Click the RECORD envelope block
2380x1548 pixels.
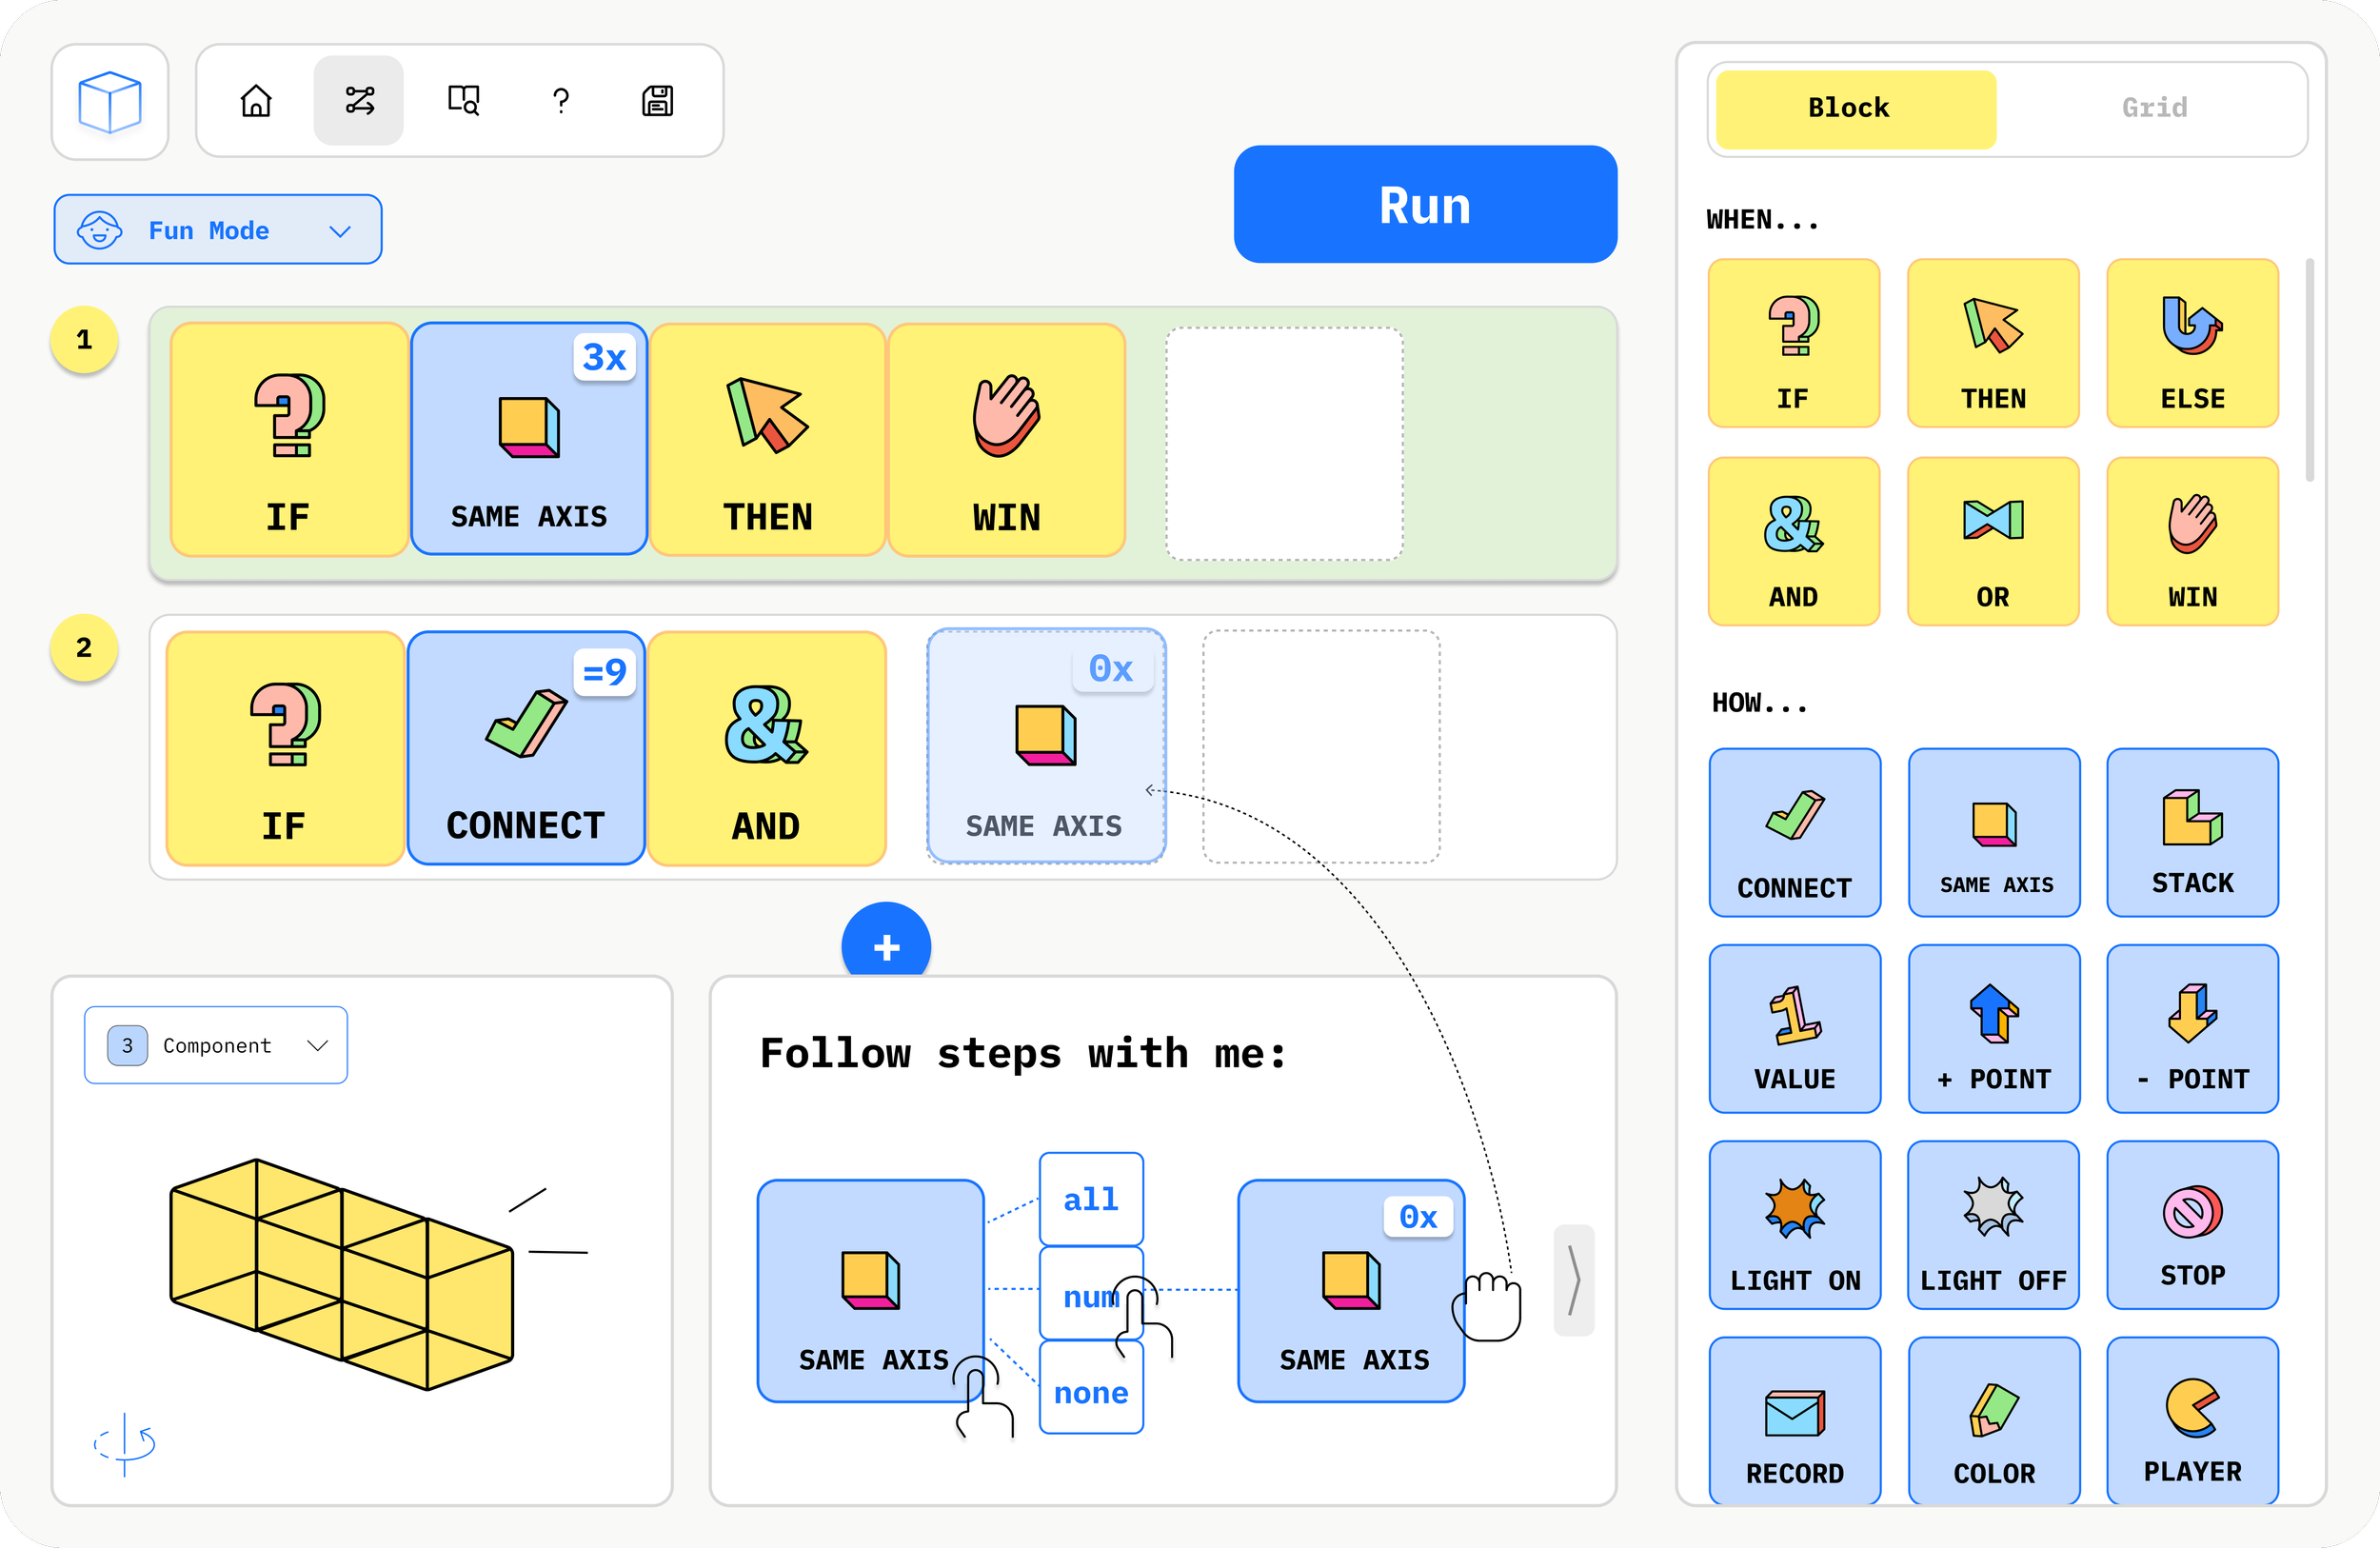tap(1795, 1420)
